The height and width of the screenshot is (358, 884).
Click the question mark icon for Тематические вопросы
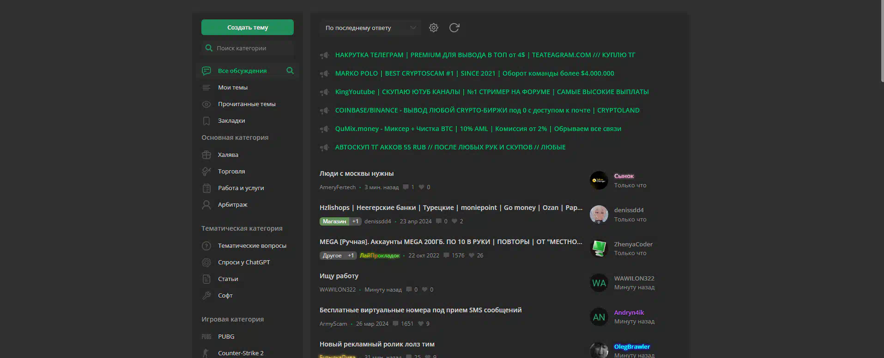206,246
